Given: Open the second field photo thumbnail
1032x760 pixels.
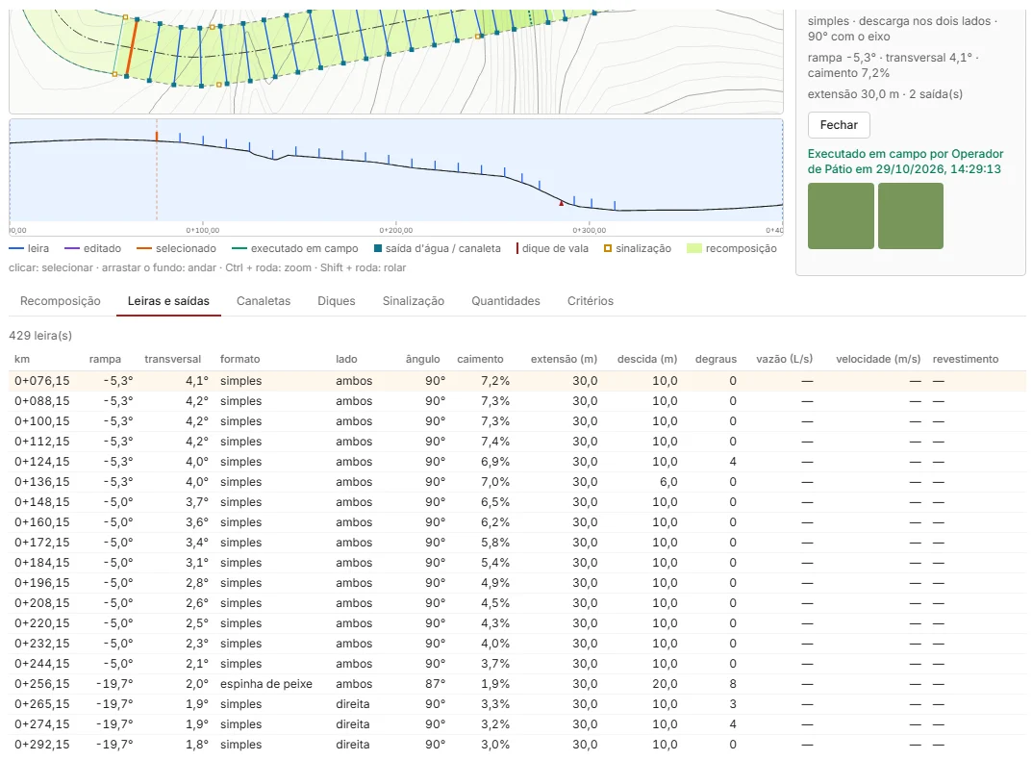Looking at the screenshot, I should (910, 216).
